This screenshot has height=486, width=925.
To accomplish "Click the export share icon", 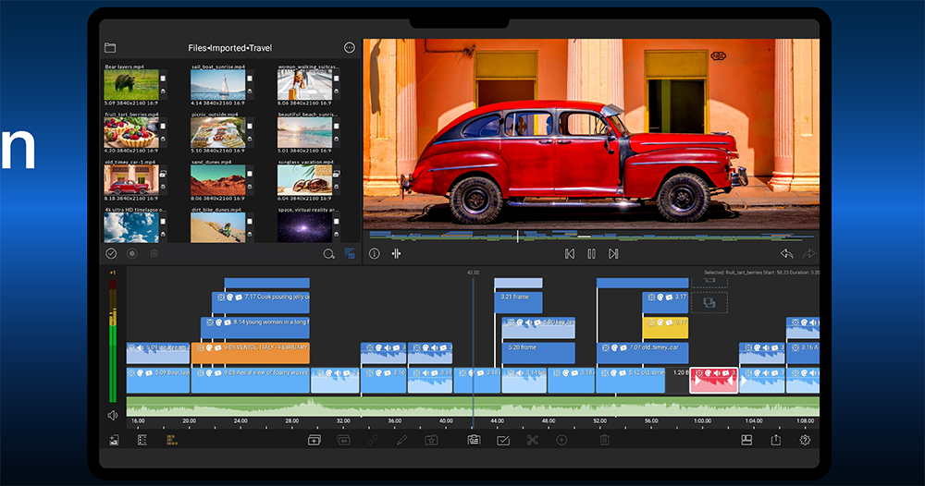I will (x=775, y=441).
